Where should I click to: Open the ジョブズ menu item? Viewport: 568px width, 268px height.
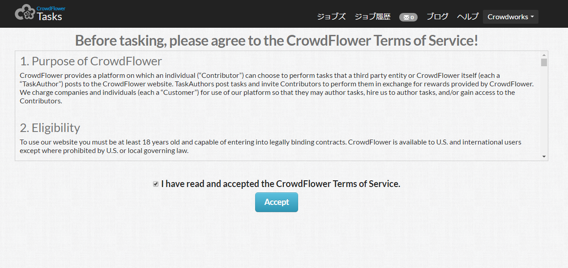[x=331, y=17]
